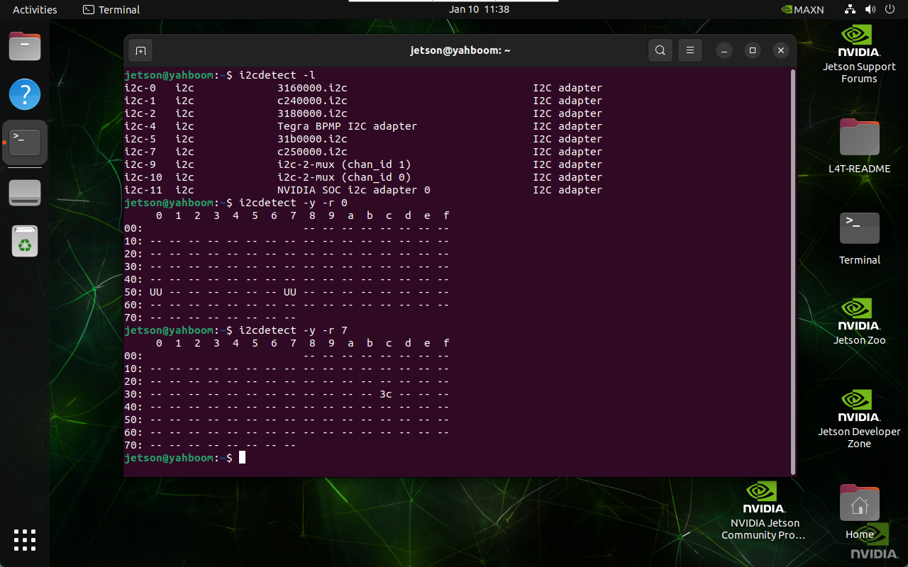Open the terminal hamburger menu
This screenshot has width=908, height=567.
pos(690,50)
